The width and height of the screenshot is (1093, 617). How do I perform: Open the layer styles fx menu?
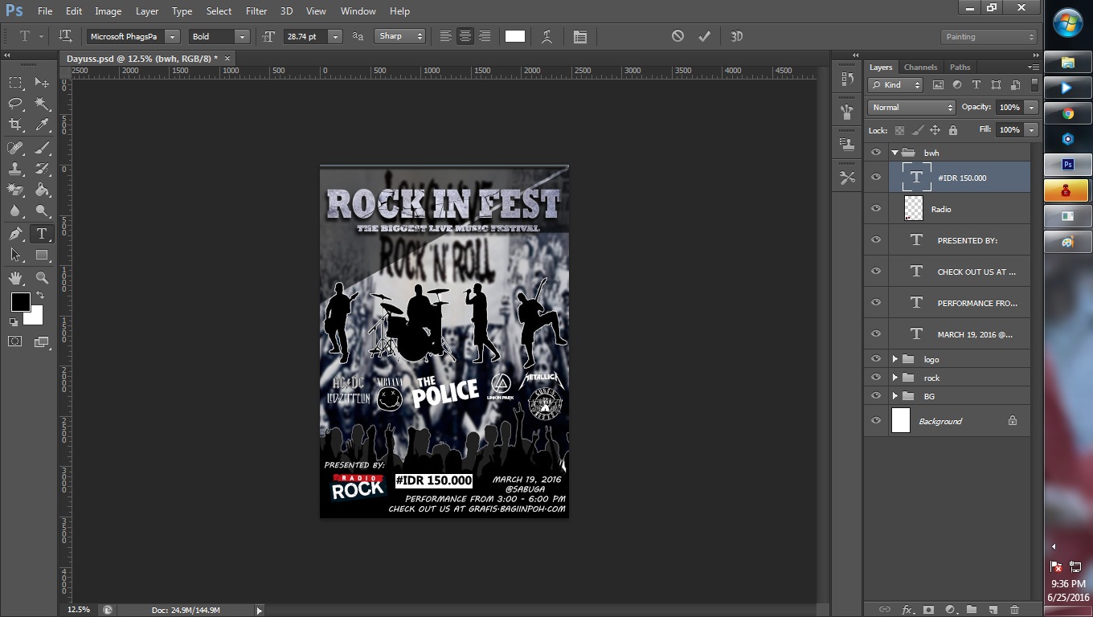907,610
